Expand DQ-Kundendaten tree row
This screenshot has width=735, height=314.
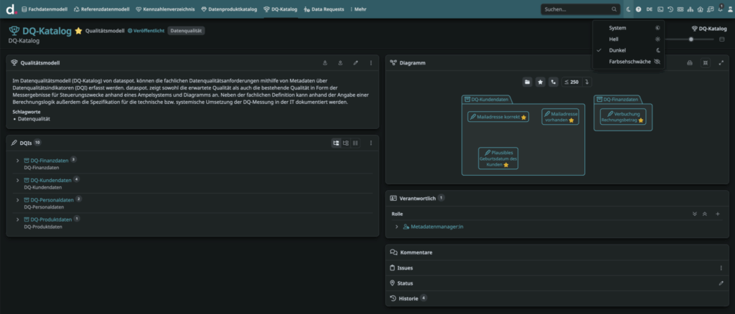(x=17, y=180)
